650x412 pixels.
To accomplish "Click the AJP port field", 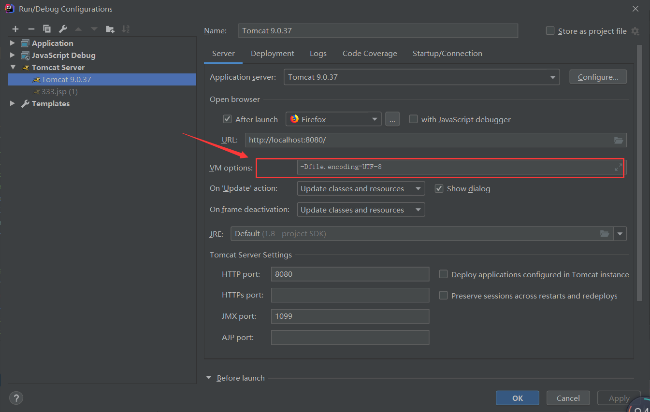I will tap(350, 337).
